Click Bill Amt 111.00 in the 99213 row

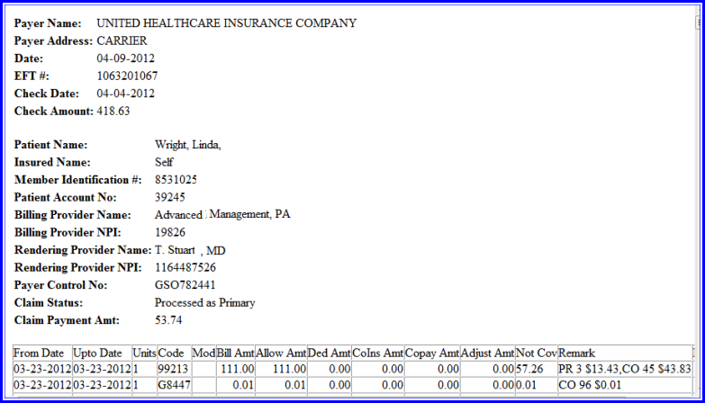238,370
